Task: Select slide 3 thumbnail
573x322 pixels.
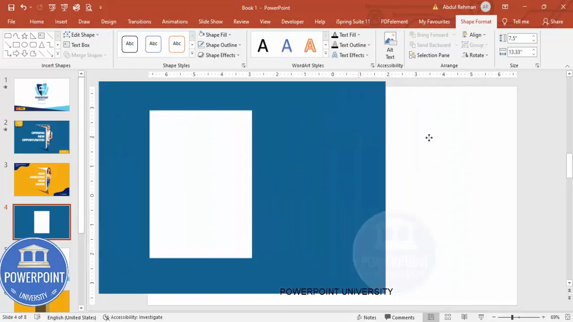Action: click(x=42, y=179)
